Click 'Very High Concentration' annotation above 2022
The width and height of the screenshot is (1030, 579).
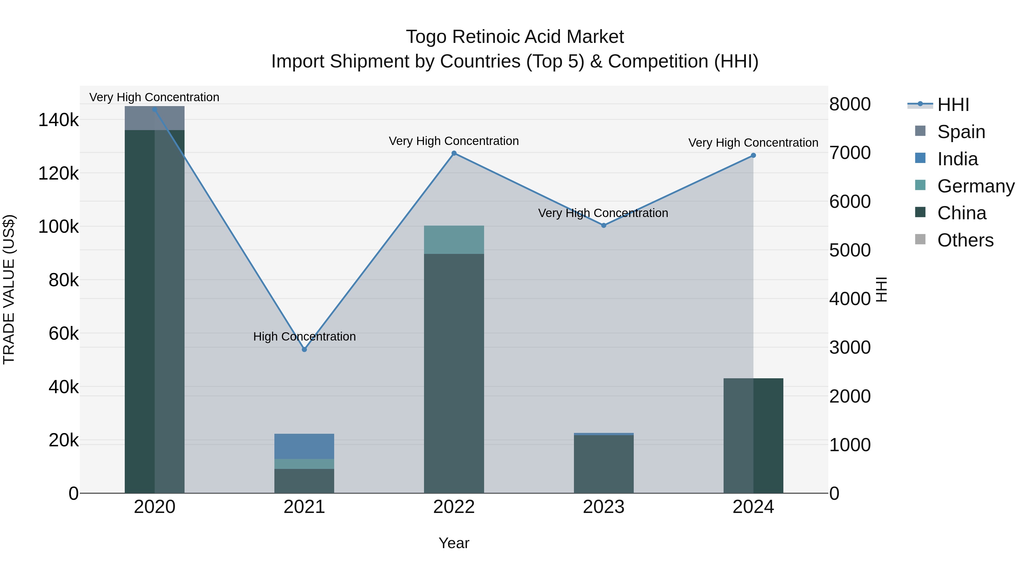point(454,141)
